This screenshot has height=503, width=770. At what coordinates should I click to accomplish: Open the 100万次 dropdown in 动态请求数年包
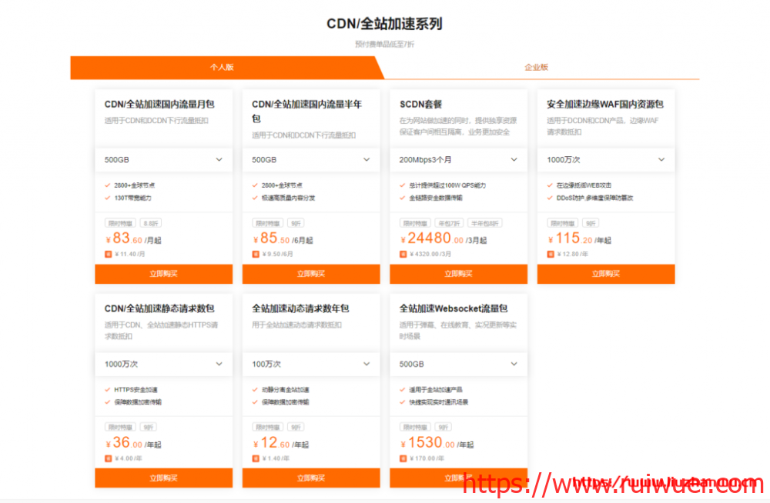click(x=311, y=364)
